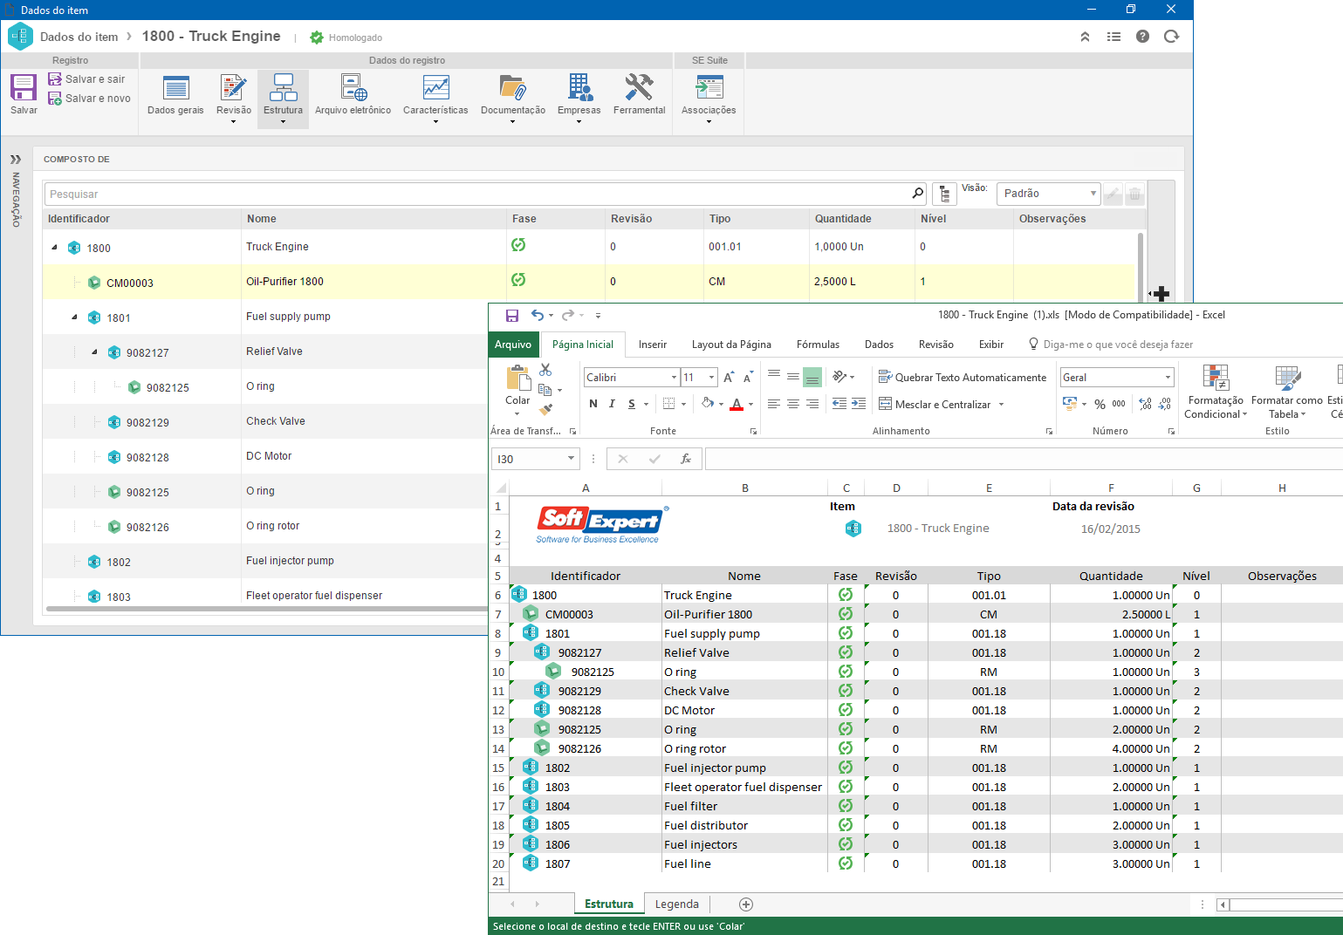Toggle italic I formatting in Excel
Screen dimensions: 1343x935
tap(612, 404)
